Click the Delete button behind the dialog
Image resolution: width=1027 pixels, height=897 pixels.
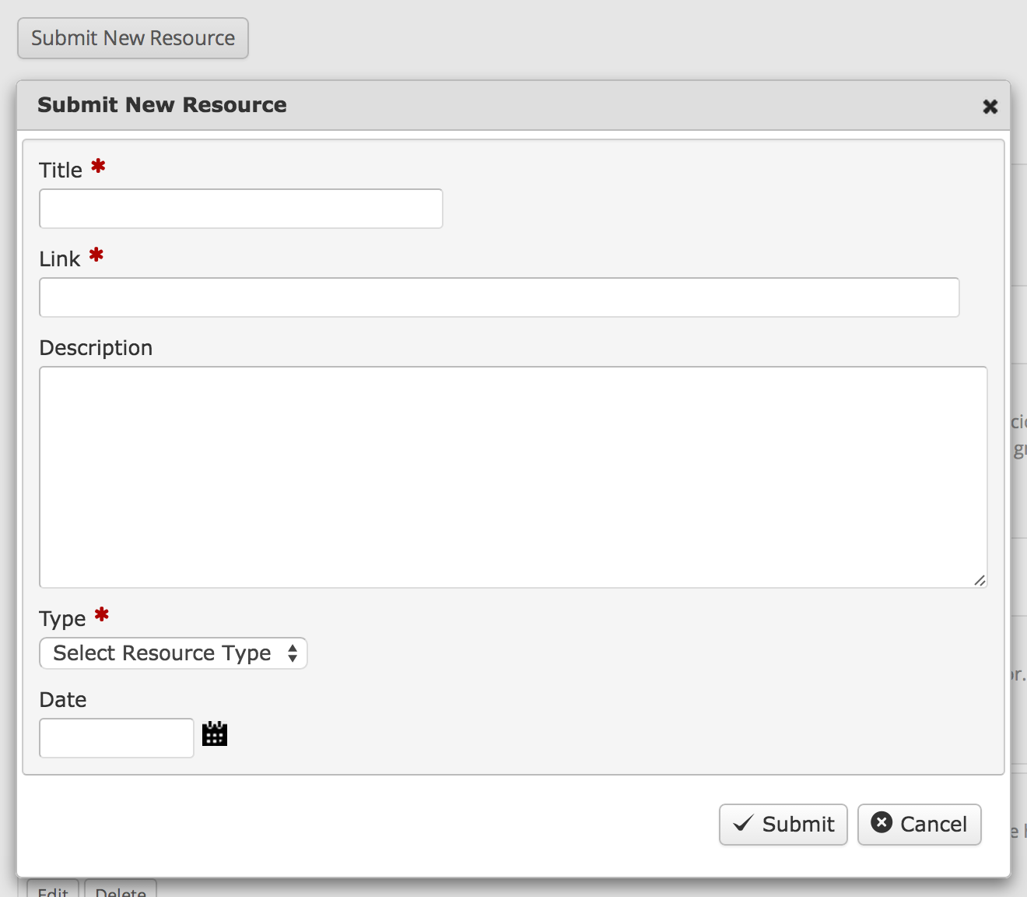point(121,889)
